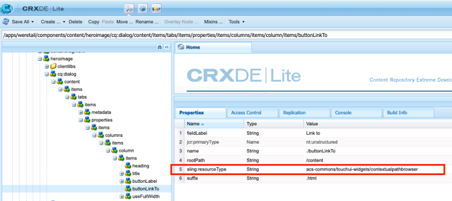Click the Save All refresh icon
This screenshot has height=201, width=452.
(x=6, y=22)
